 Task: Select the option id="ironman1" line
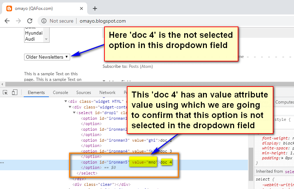pos(104,118)
